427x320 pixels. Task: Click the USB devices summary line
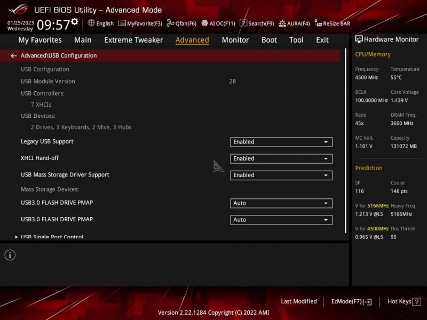[x=81, y=127]
